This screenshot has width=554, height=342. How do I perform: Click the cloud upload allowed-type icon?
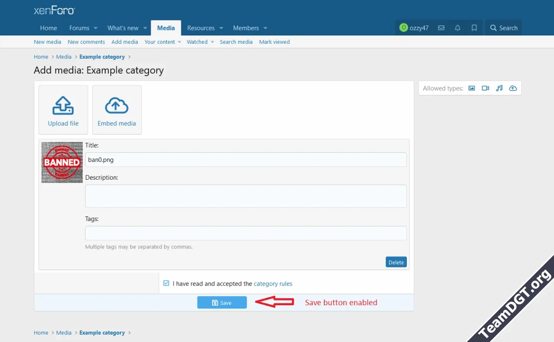click(513, 88)
